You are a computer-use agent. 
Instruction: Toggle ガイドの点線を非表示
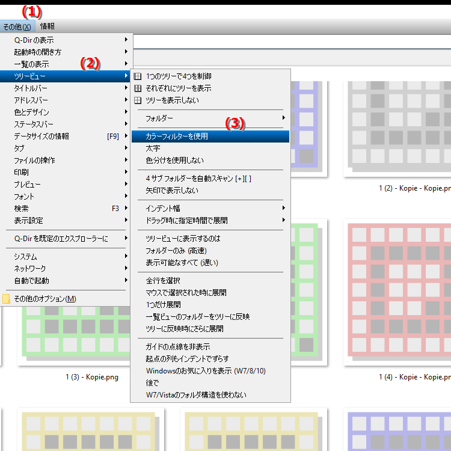point(210,347)
